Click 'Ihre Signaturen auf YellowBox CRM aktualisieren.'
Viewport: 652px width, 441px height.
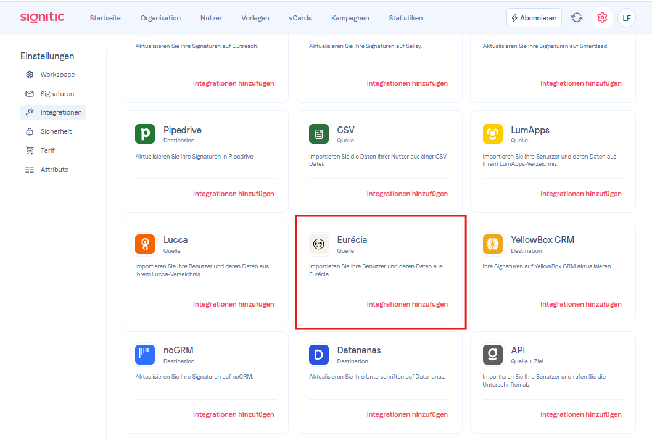click(547, 266)
